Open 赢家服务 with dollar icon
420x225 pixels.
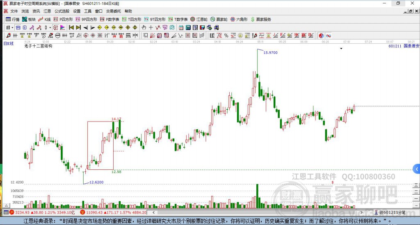coord(261,19)
